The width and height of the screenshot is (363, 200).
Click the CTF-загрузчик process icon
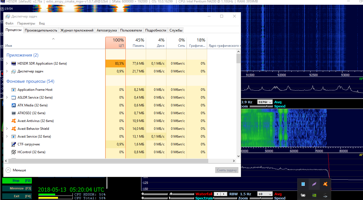click(x=14, y=144)
